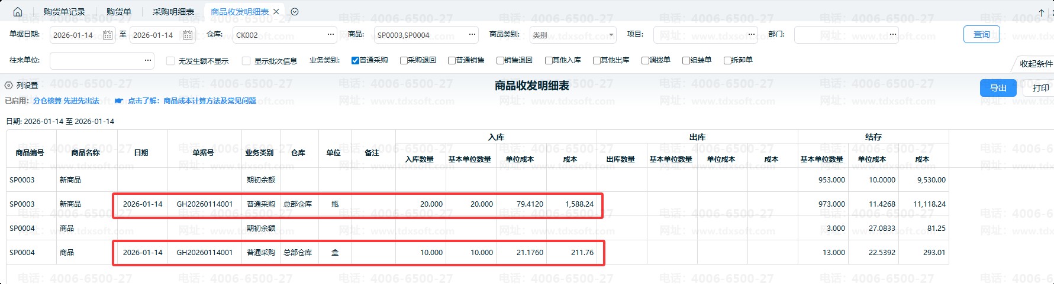This screenshot has height=284, width=1054.
Task: Click the home icon in tab bar
Action: click(17, 12)
